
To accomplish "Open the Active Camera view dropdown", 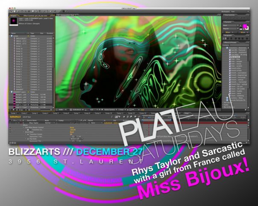I will pos(110,110).
